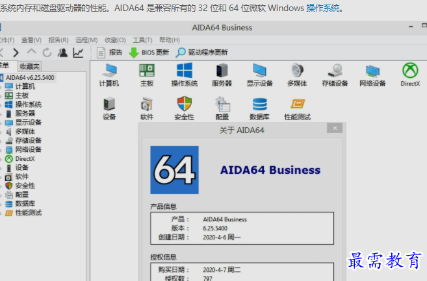427x281 pixels.
Task: Open the 收藏(O) menu
Action: [x=115, y=40]
